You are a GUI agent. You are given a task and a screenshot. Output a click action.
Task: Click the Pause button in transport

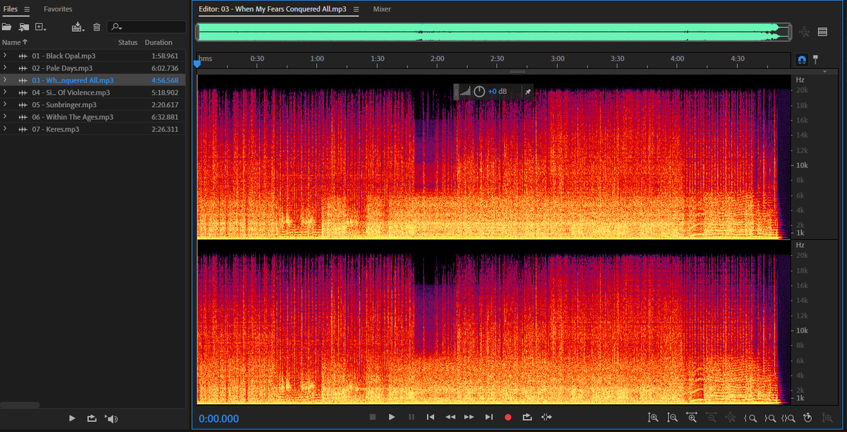click(x=412, y=417)
